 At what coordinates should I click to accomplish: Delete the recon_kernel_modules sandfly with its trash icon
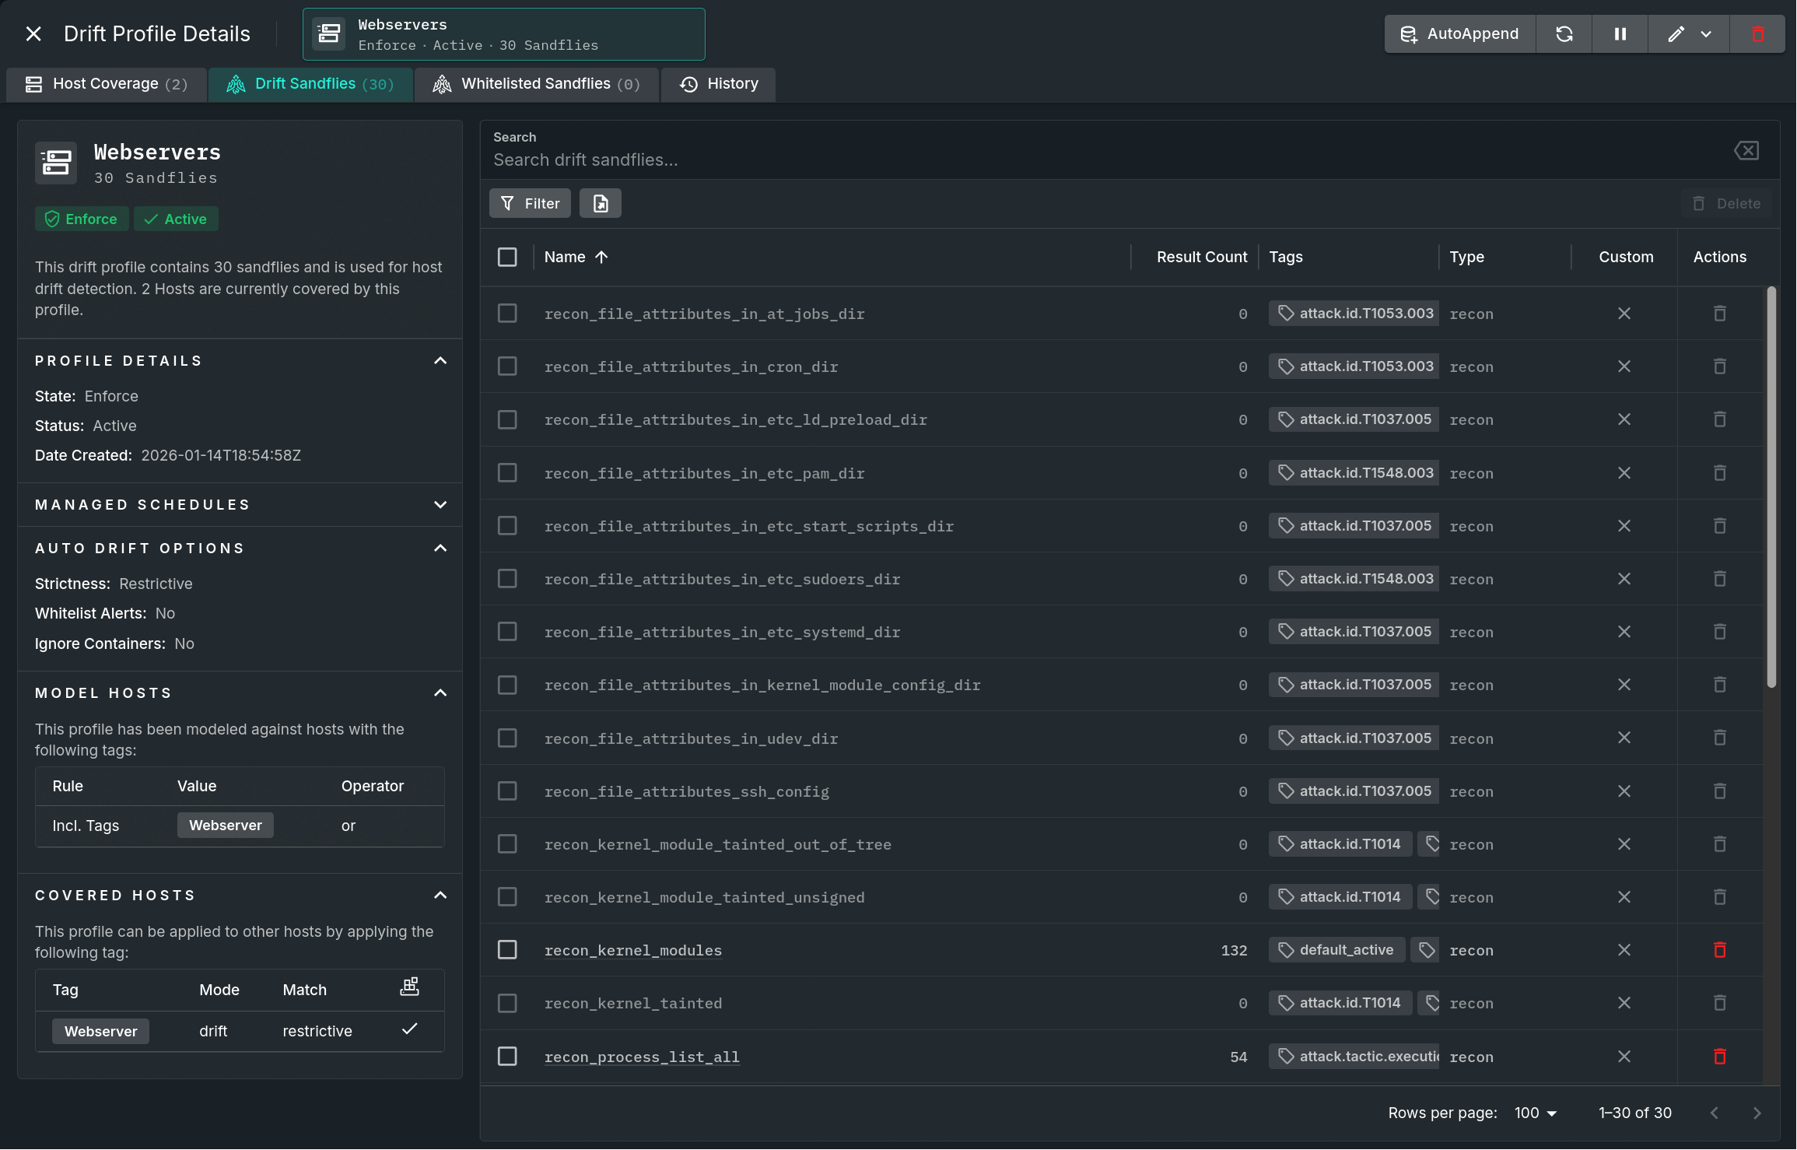(1719, 950)
